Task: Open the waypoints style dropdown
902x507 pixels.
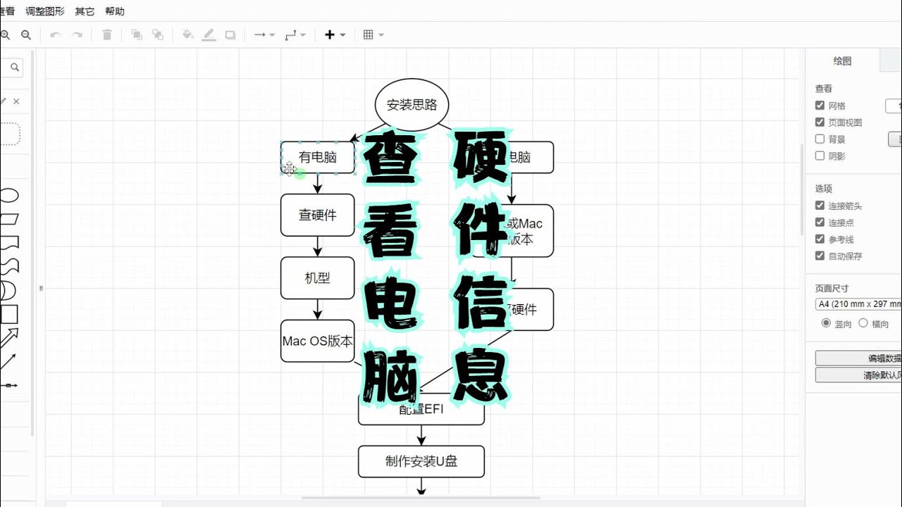Action: [295, 35]
